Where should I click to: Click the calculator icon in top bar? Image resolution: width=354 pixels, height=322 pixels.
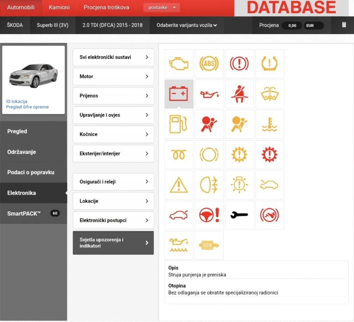344,25
